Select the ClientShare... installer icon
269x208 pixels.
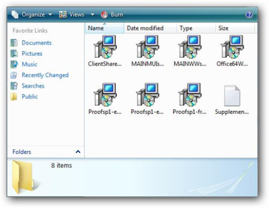pyautogui.click(x=105, y=47)
